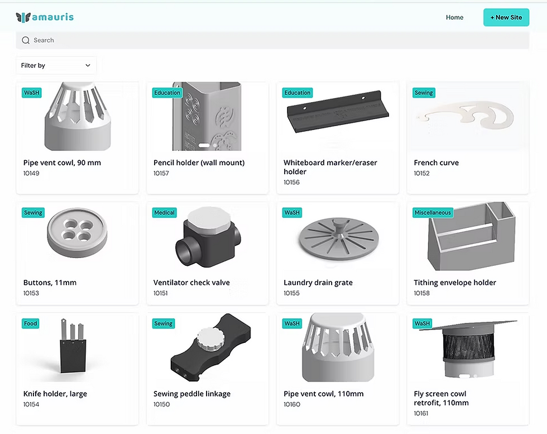Select the WaSH tag on Pipe vent cowl 90 mm

(x=32, y=93)
